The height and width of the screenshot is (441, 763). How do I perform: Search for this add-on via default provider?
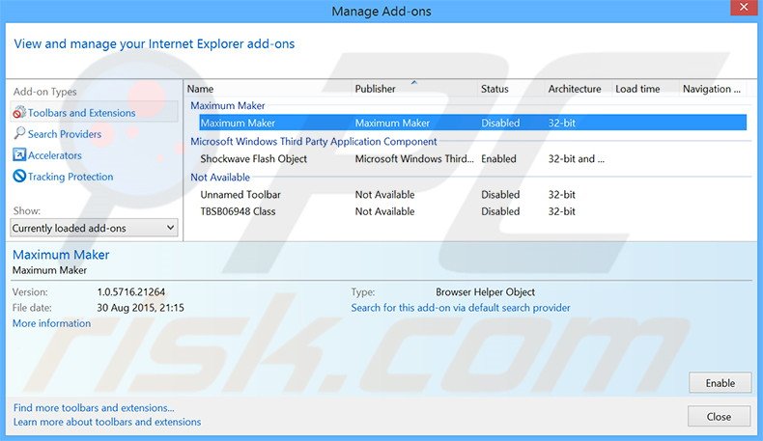[461, 308]
